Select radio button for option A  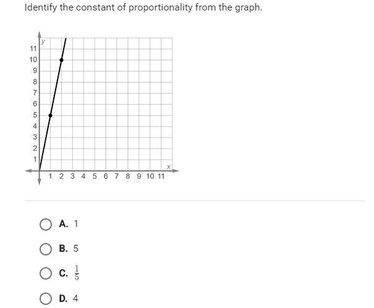tap(46, 225)
